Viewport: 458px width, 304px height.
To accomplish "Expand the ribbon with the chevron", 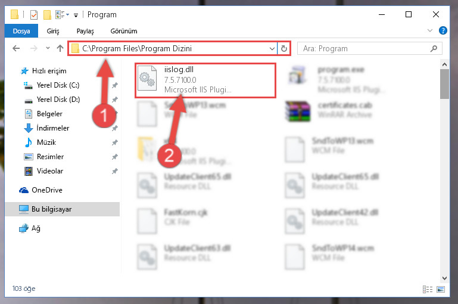I will [429, 30].
